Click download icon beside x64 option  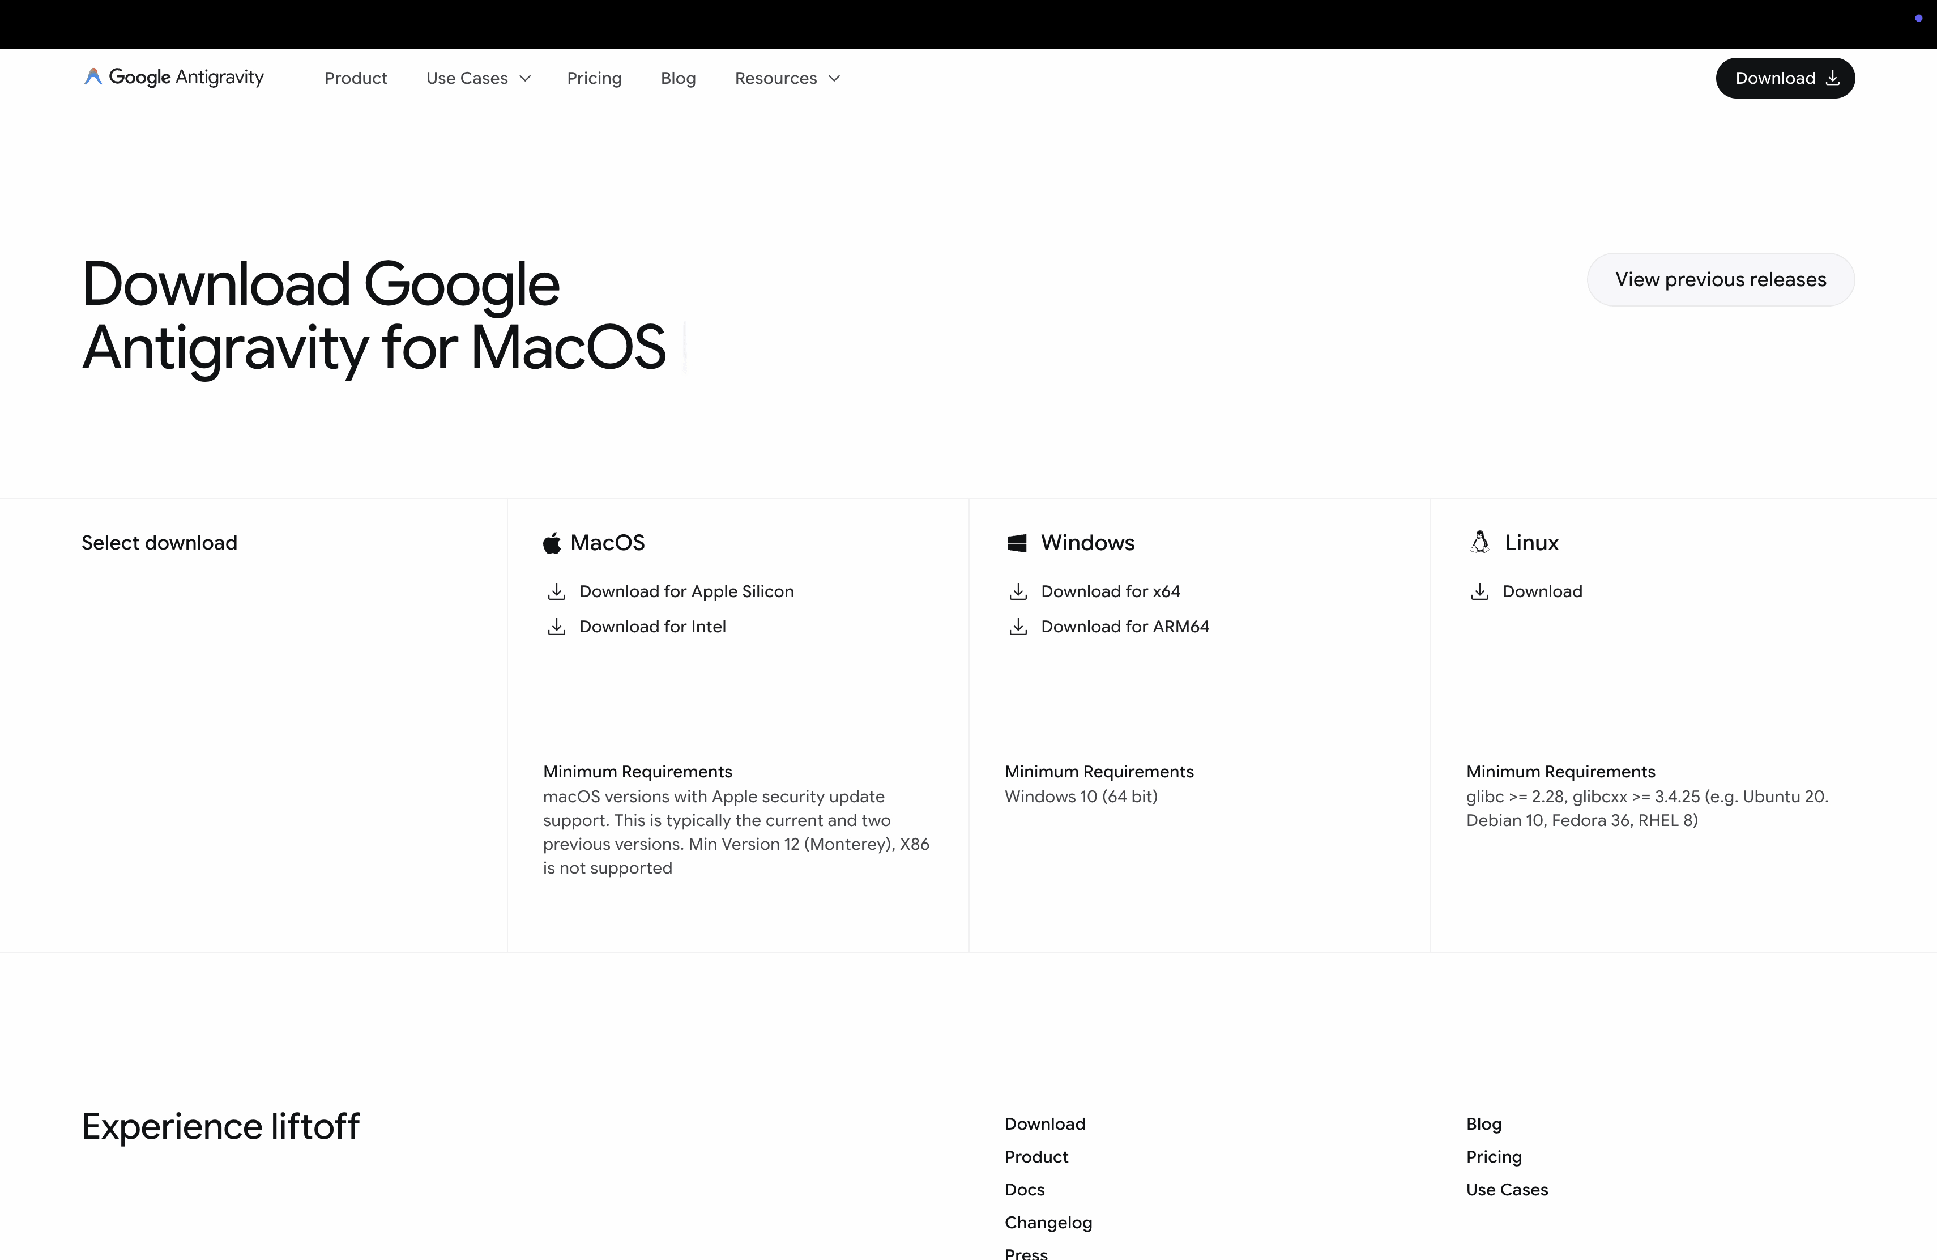(x=1018, y=591)
